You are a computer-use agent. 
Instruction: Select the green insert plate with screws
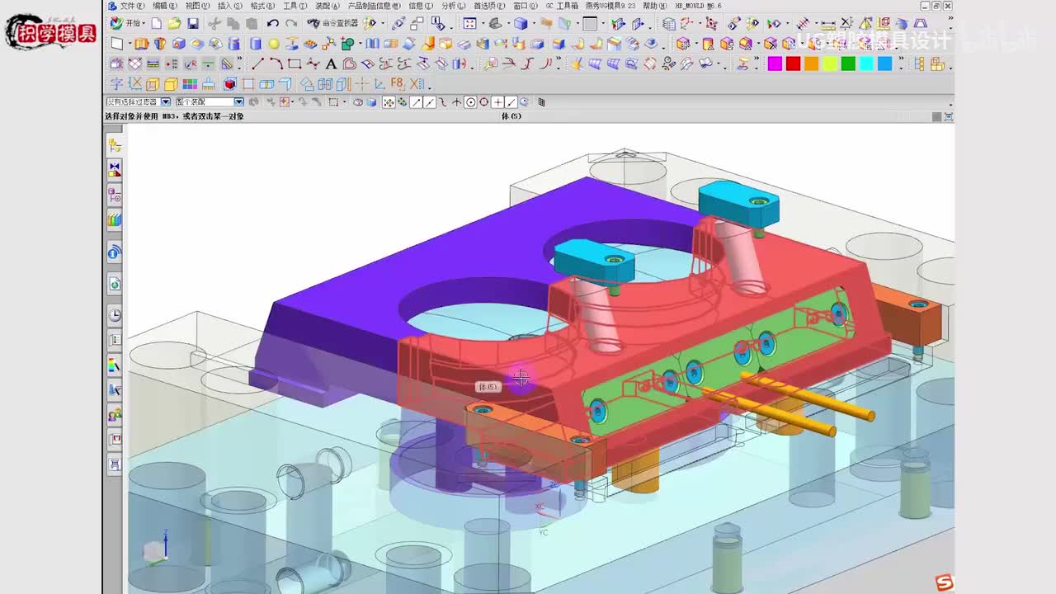coord(718,359)
